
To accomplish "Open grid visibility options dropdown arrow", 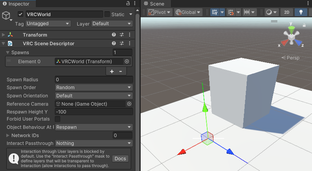I will click(222, 12).
